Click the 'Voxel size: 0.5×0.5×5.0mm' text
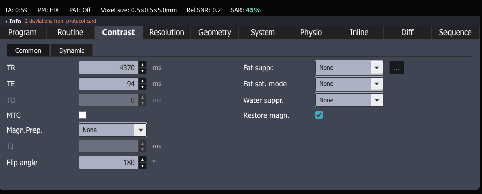Viewport: 482px width, 194px height. [139, 10]
